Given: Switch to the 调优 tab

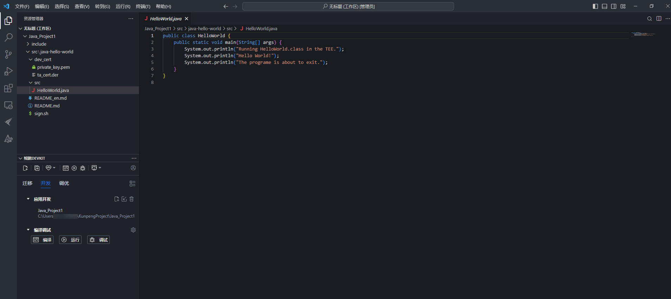Looking at the screenshot, I should point(64,183).
